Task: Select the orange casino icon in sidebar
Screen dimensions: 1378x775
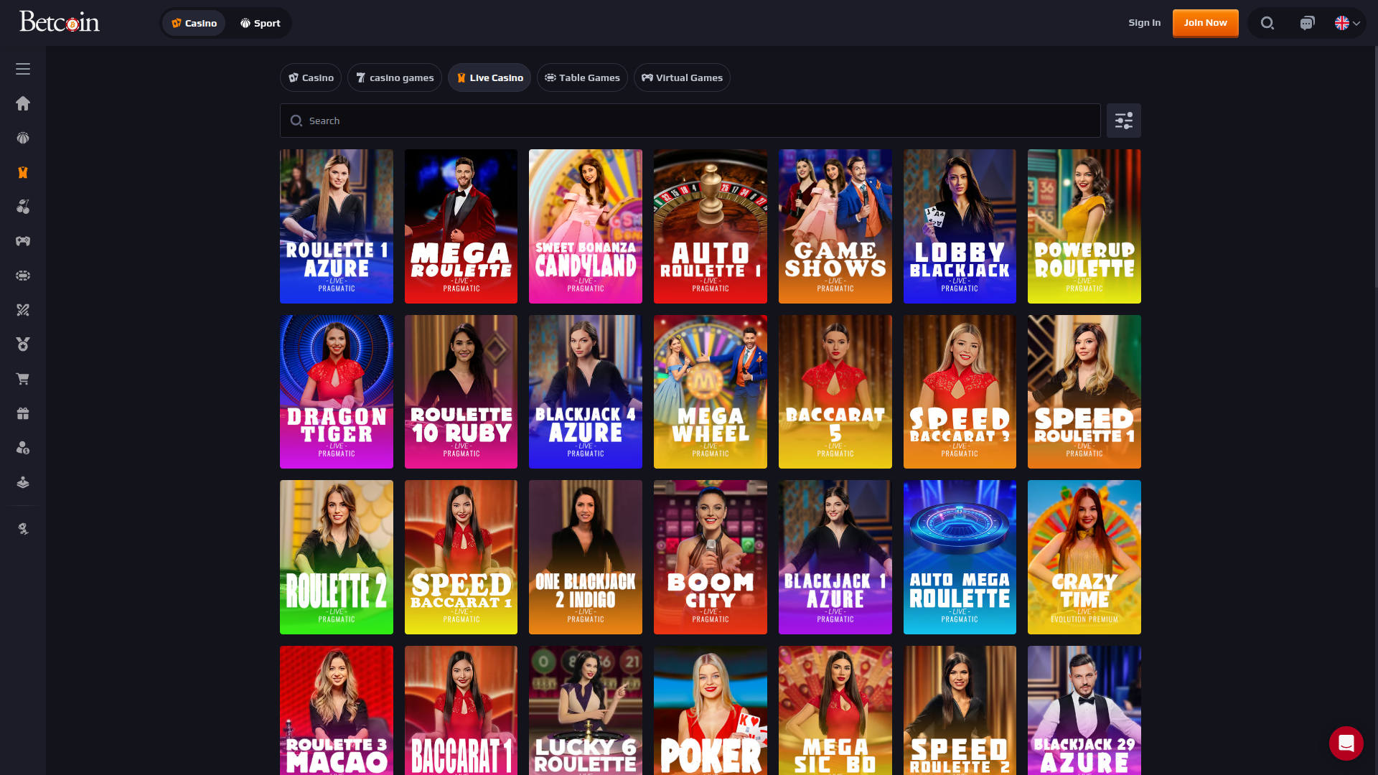Action: point(22,172)
